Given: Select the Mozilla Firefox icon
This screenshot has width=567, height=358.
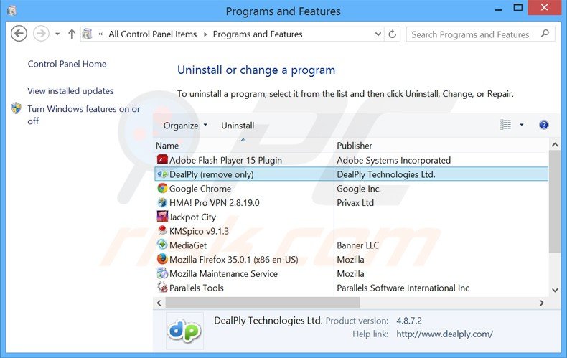Looking at the screenshot, I should coord(162,259).
